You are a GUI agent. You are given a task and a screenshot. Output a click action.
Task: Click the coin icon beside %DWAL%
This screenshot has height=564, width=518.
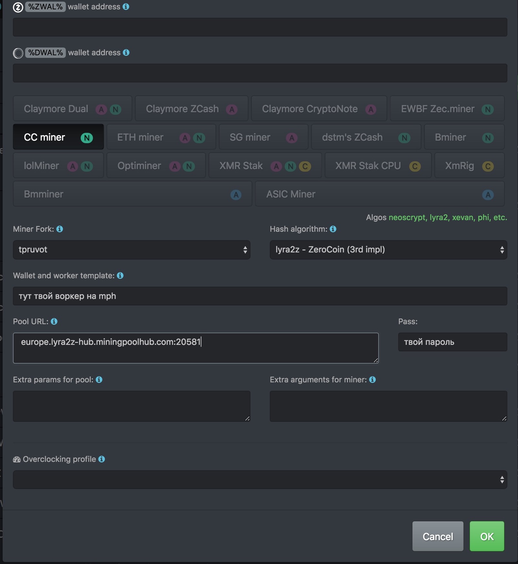click(18, 53)
